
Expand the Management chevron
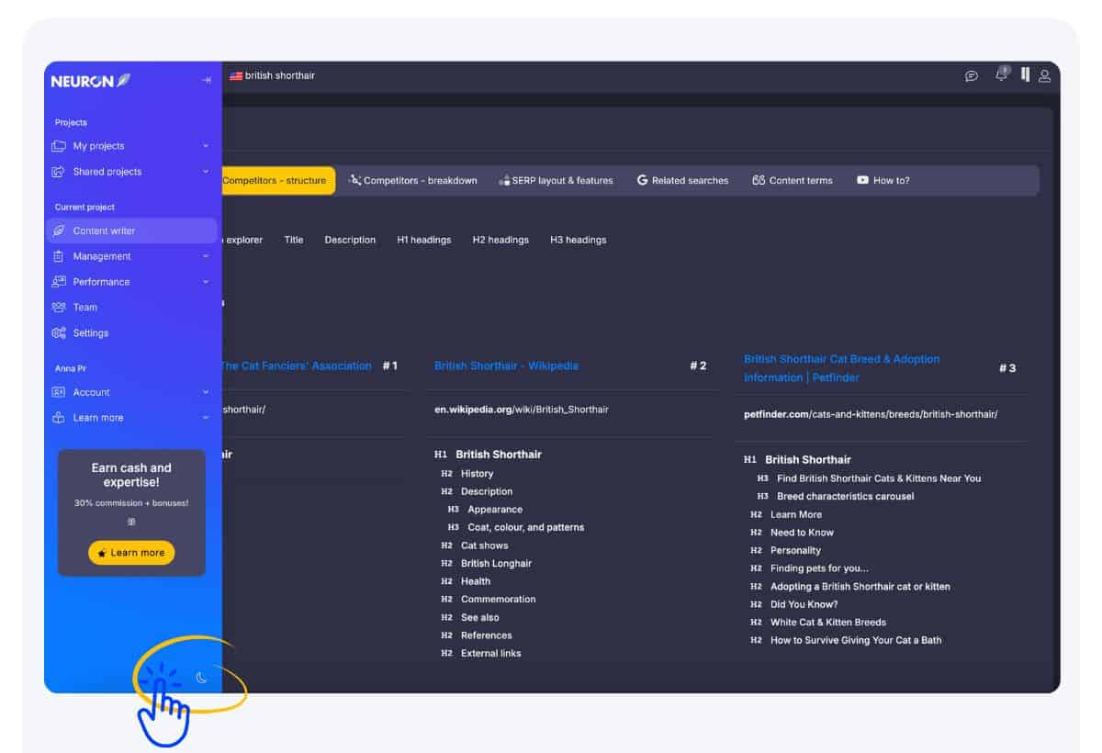[x=206, y=256]
